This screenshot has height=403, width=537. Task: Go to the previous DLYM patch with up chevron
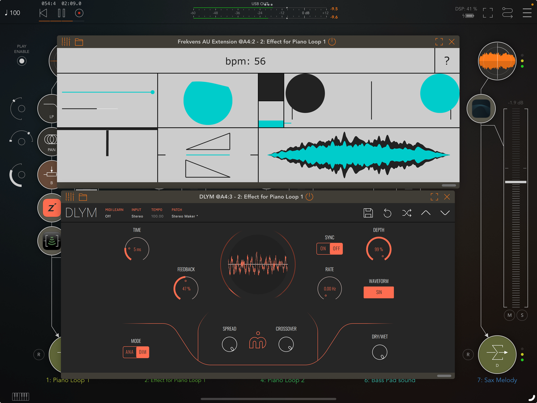(x=426, y=213)
